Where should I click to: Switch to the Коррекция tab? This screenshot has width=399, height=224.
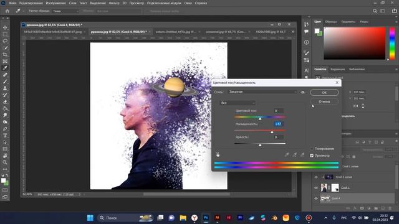point(337,69)
